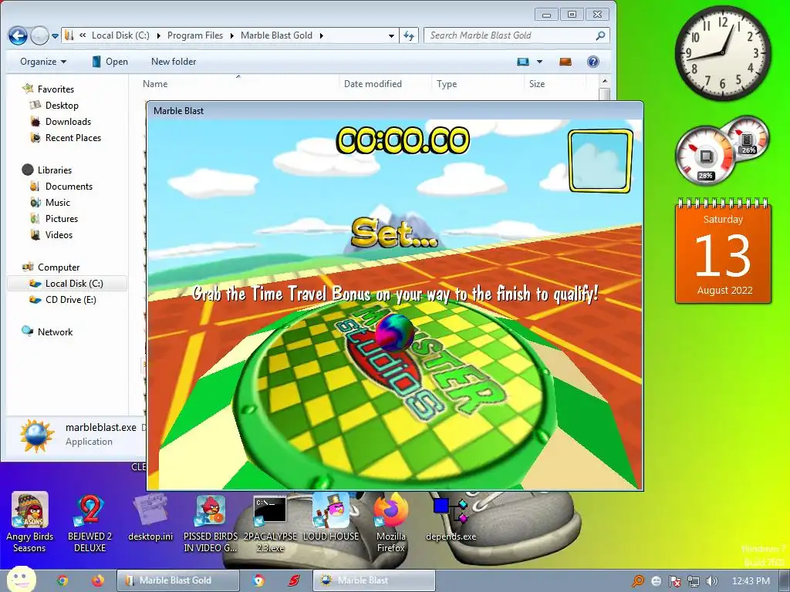
Task: Expand arrow after Local Disk (C:) breadcrumb
Action: pos(158,35)
